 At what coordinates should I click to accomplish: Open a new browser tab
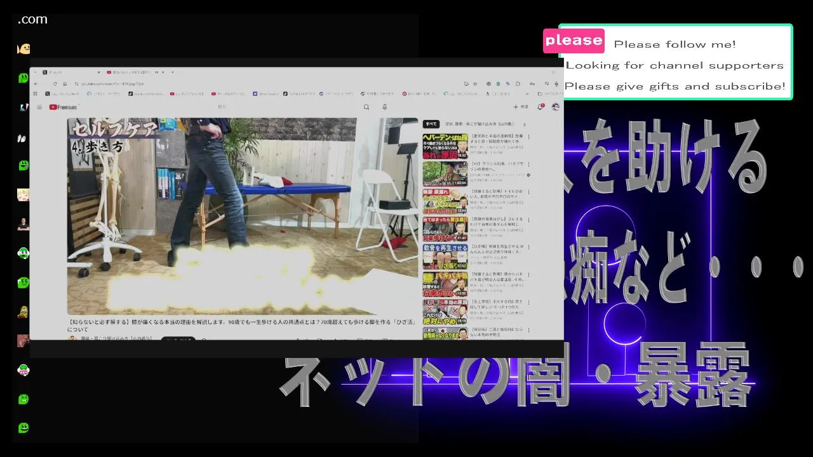[x=173, y=72]
